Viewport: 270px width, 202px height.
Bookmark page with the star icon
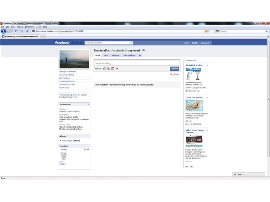pyautogui.click(x=209, y=31)
